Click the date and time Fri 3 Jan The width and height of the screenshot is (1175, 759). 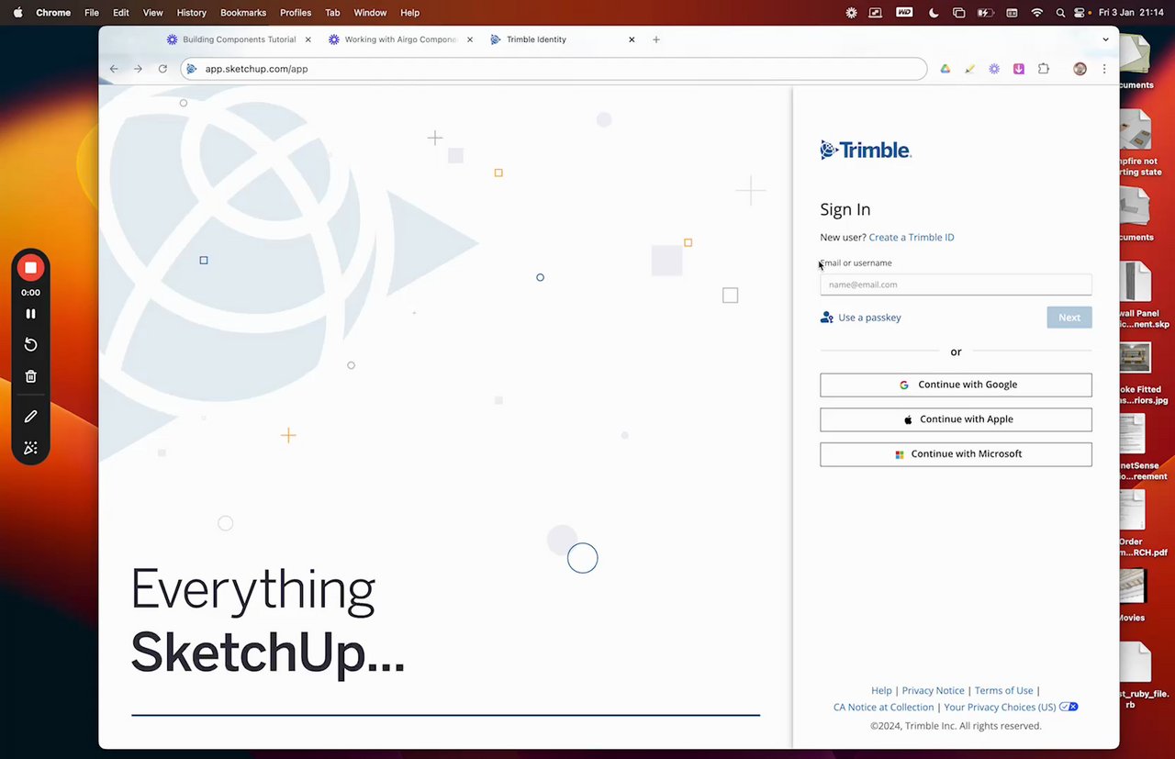[1133, 13]
